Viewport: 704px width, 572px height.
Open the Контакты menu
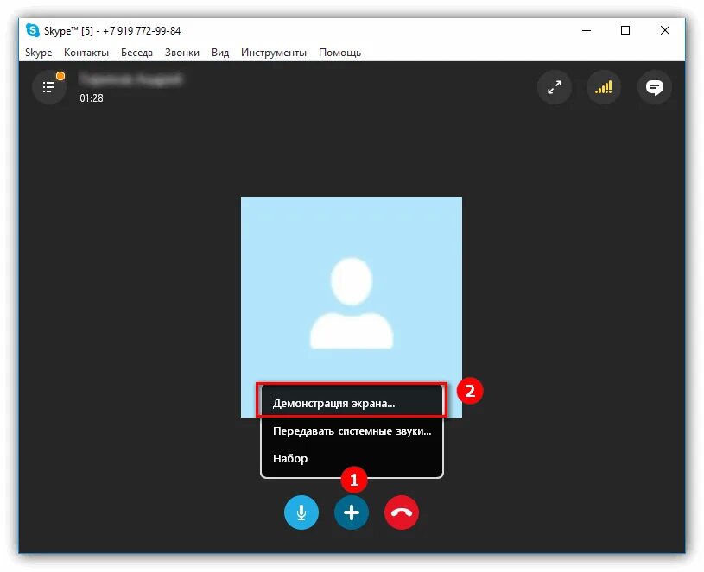86,53
